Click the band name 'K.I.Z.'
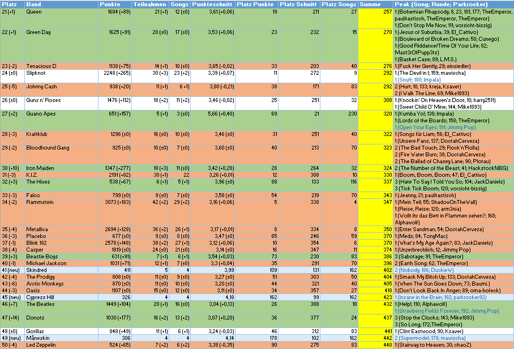 [x=32, y=175]
